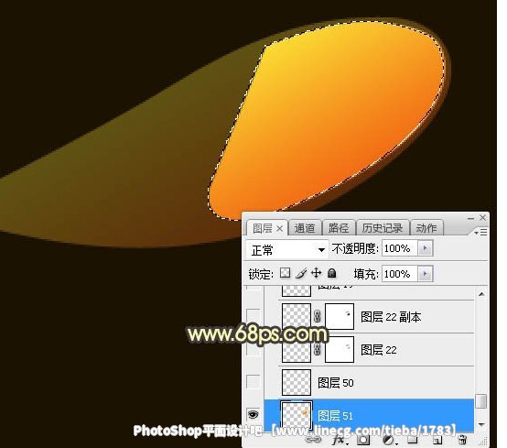
Task: Create a new layer icon
Action: point(437,440)
